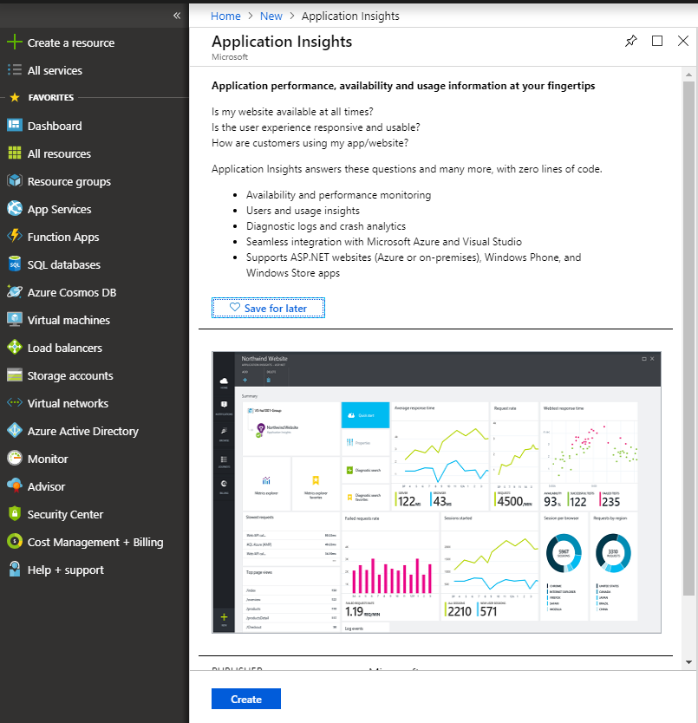This screenshot has width=698, height=723.
Task: Open the Monitor gauge icon
Action: pos(14,458)
